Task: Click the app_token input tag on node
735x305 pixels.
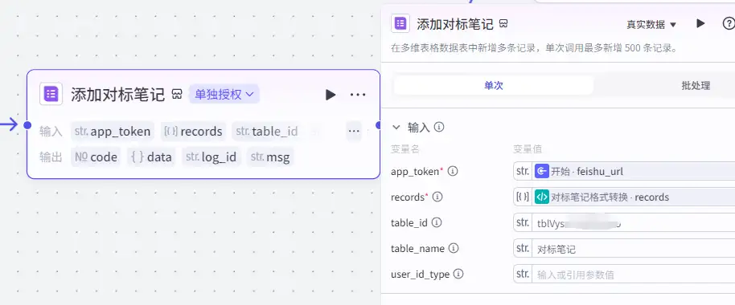Action: tap(113, 132)
